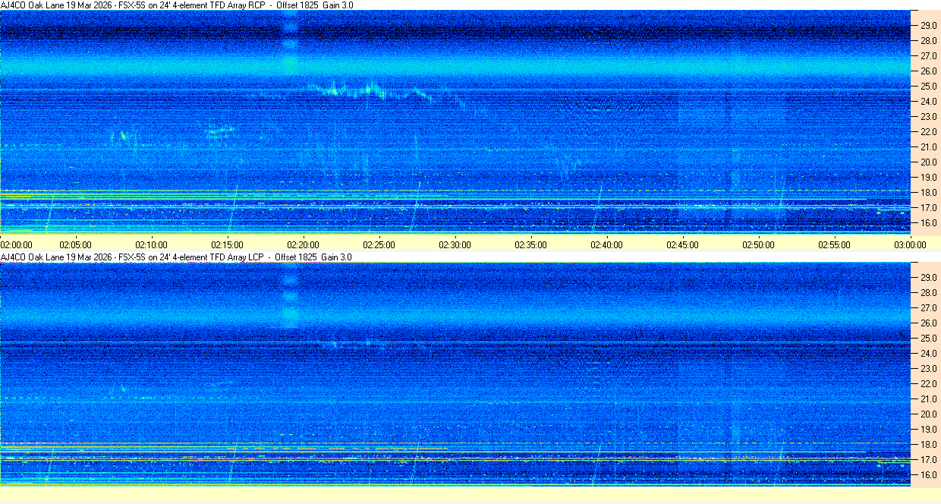Select the 02:05:00 time axis label
Viewport: 941px width, 504px height.
click(75, 245)
